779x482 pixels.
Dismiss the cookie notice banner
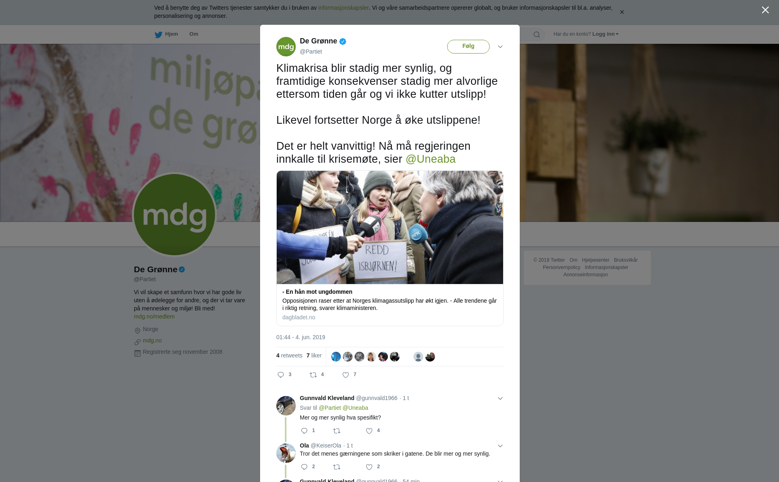(622, 12)
